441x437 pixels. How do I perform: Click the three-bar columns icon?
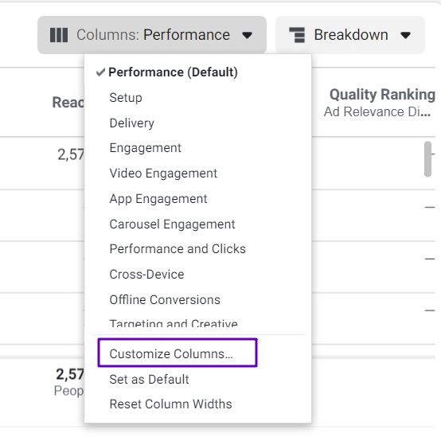click(59, 35)
